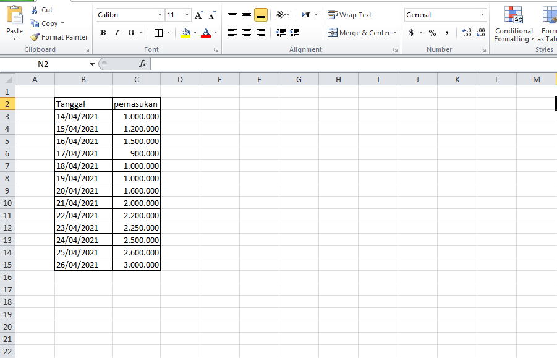Viewport: 557px width, 358px height.
Task: Click the Accounting dollar format icon
Action: 411,33
